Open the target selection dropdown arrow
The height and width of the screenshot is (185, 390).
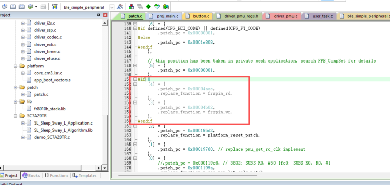click(x=112, y=7)
